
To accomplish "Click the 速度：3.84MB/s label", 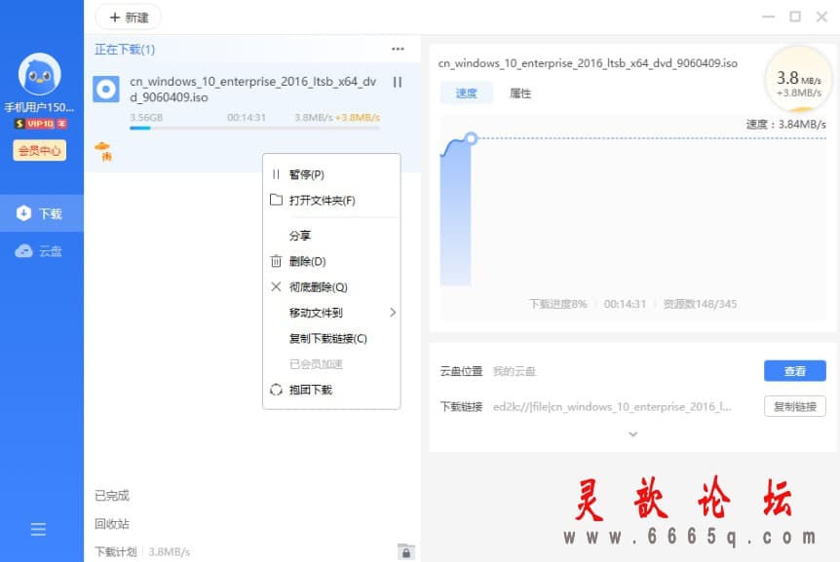I will [785, 124].
